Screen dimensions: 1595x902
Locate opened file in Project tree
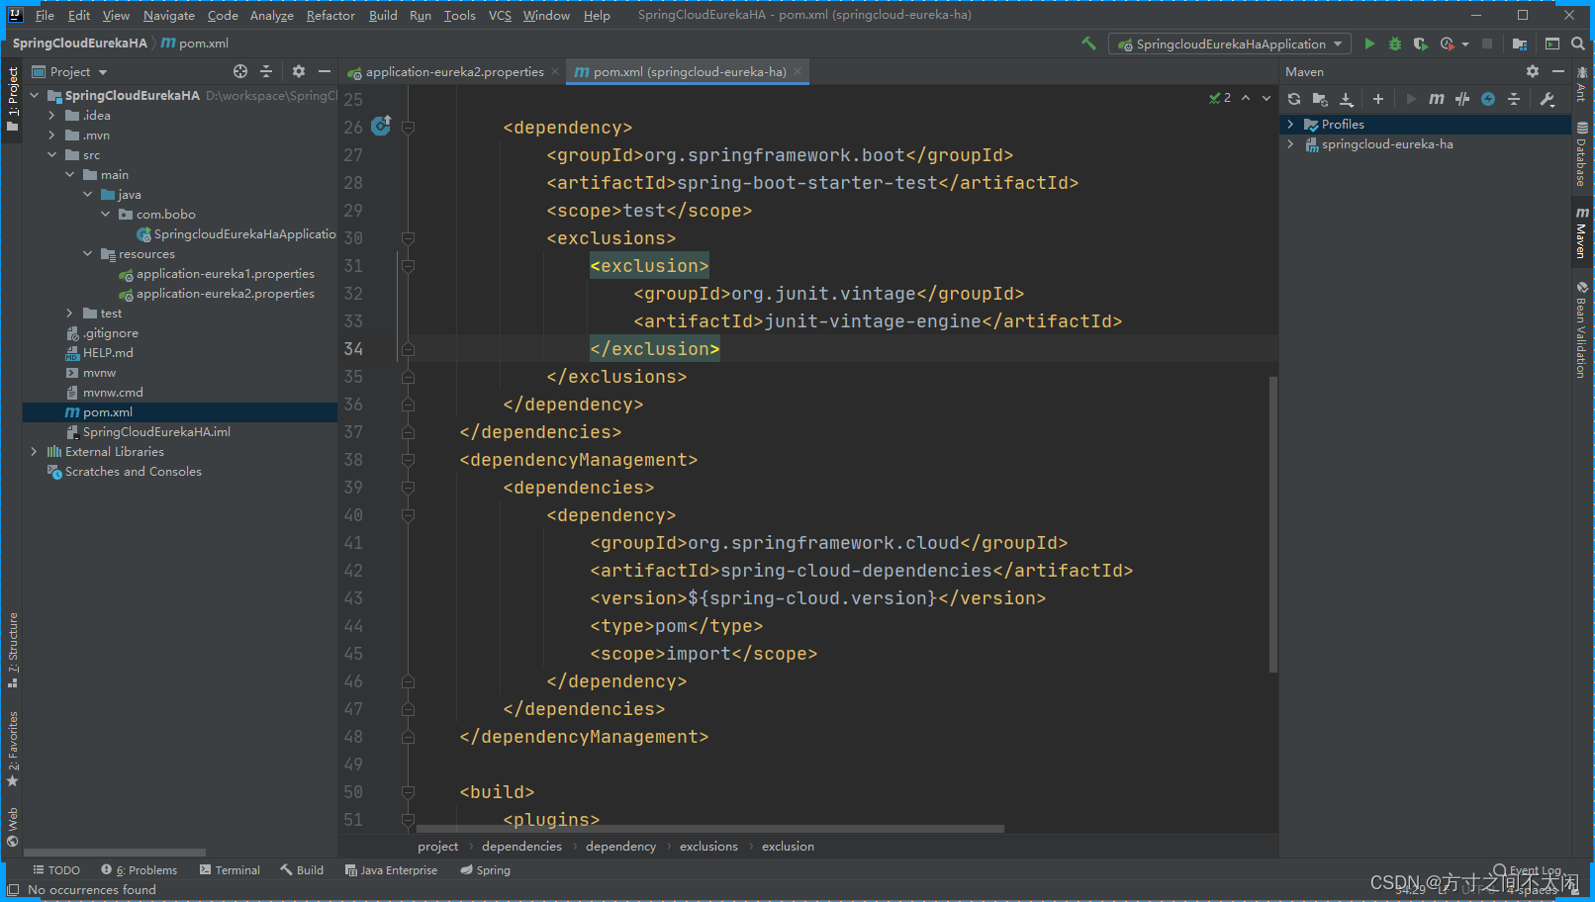[x=240, y=71]
